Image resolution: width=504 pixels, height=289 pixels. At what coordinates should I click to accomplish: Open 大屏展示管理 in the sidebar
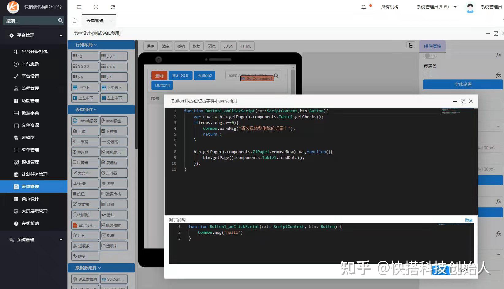[34, 211]
